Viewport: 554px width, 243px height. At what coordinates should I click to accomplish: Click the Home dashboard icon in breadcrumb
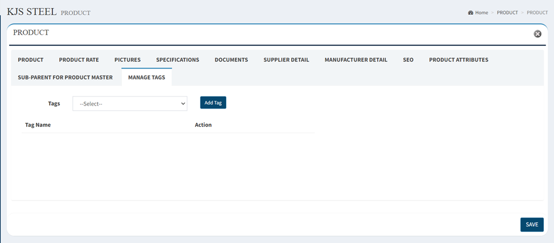470,12
